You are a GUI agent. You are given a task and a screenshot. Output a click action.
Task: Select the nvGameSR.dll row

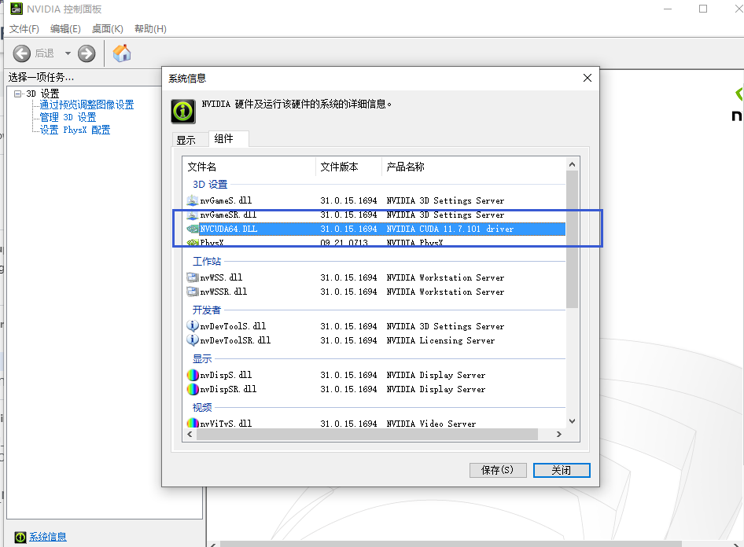(x=375, y=215)
